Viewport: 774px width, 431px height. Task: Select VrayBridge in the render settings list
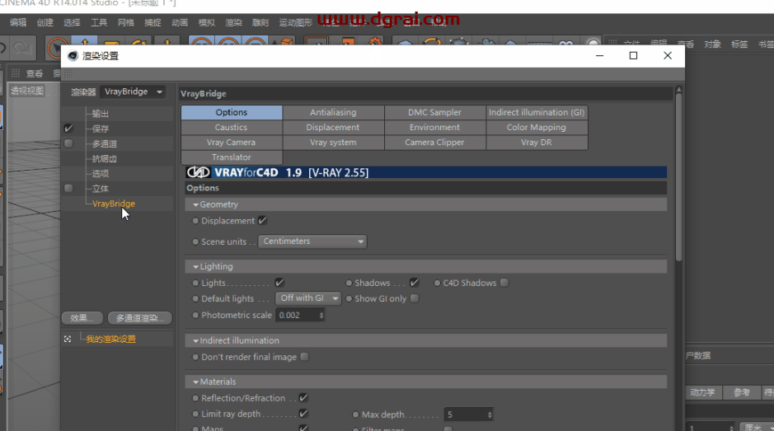click(114, 204)
